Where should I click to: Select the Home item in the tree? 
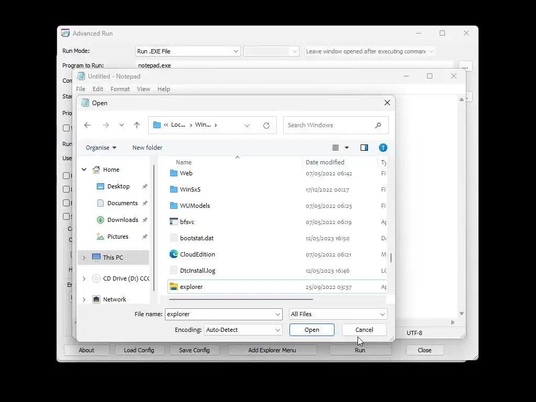pos(111,170)
